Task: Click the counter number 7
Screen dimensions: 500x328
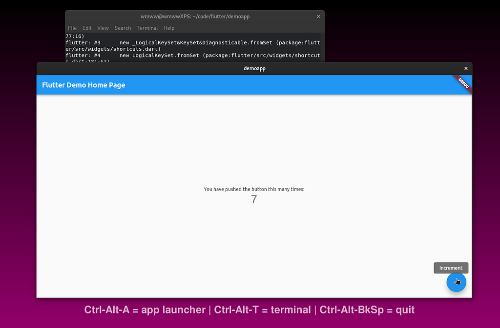Action: point(253,199)
